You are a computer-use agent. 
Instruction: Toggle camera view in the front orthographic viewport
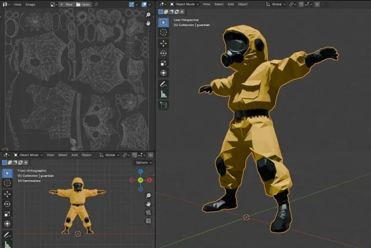tap(148, 212)
